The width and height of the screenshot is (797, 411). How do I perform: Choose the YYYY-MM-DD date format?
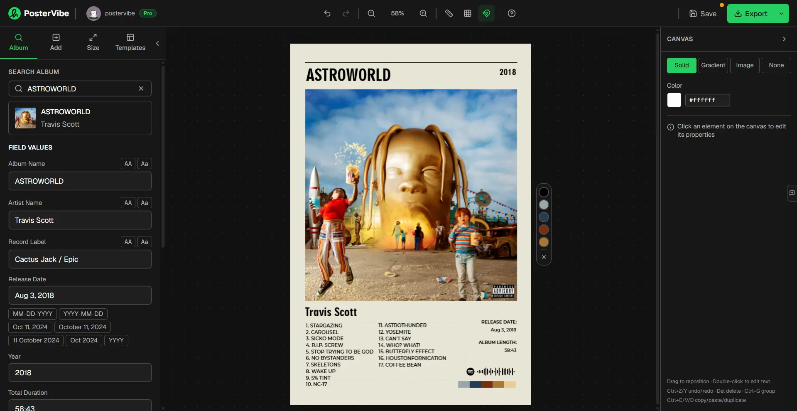pyautogui.click(x=83, y=314)
